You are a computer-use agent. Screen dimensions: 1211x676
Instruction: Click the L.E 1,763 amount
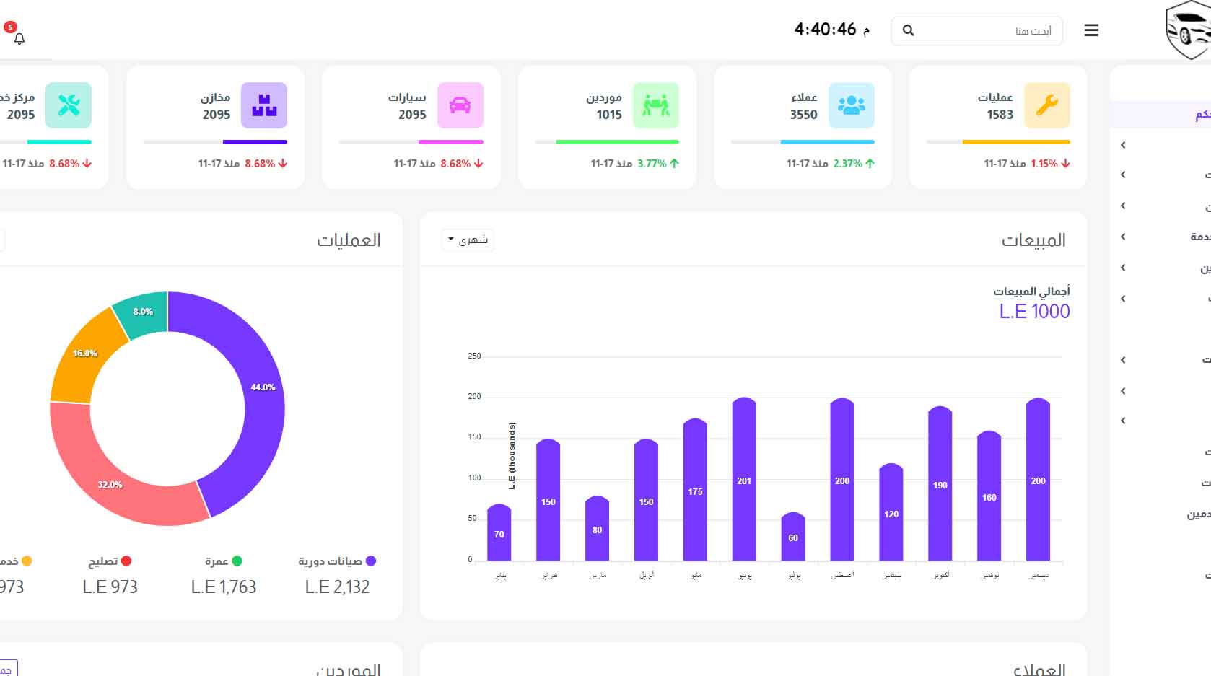224,587
